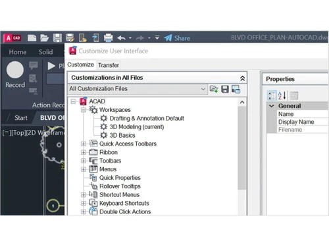Select Drafting & Annotation Default workspace
Image resolution: width=329 pixels, height=247 pixels.
(x=147, y=119)
